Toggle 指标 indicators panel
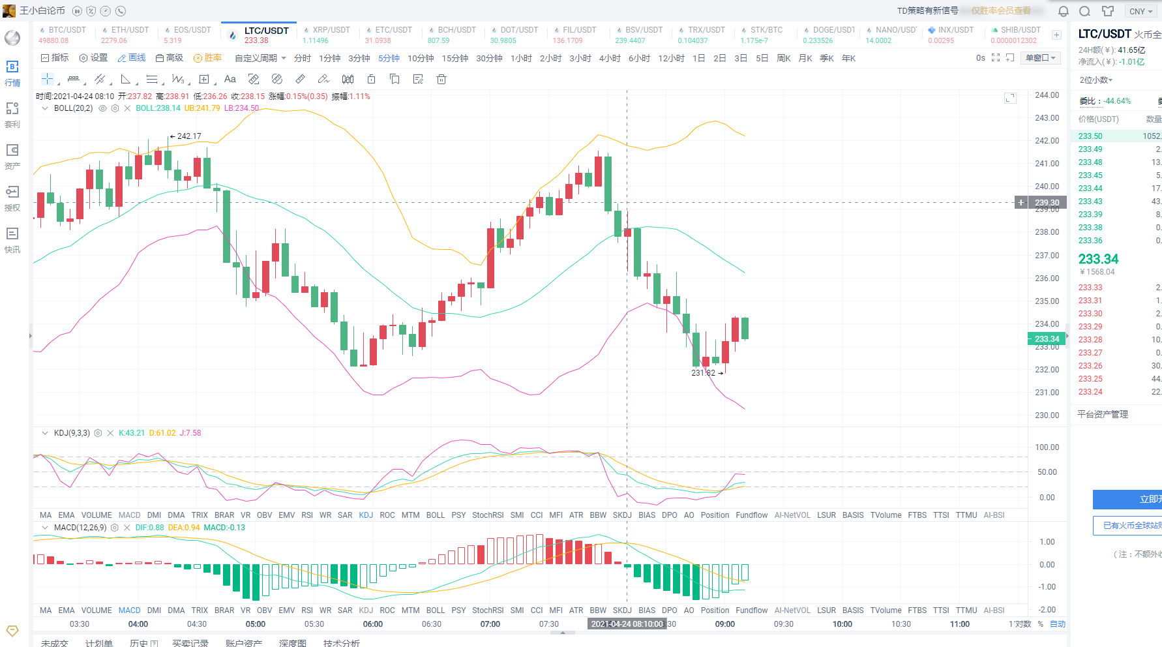Screen dimensions: 1162x647 [55, 58]
